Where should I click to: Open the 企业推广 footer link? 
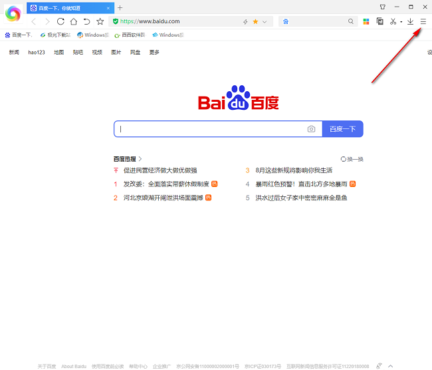coord(162,367)
